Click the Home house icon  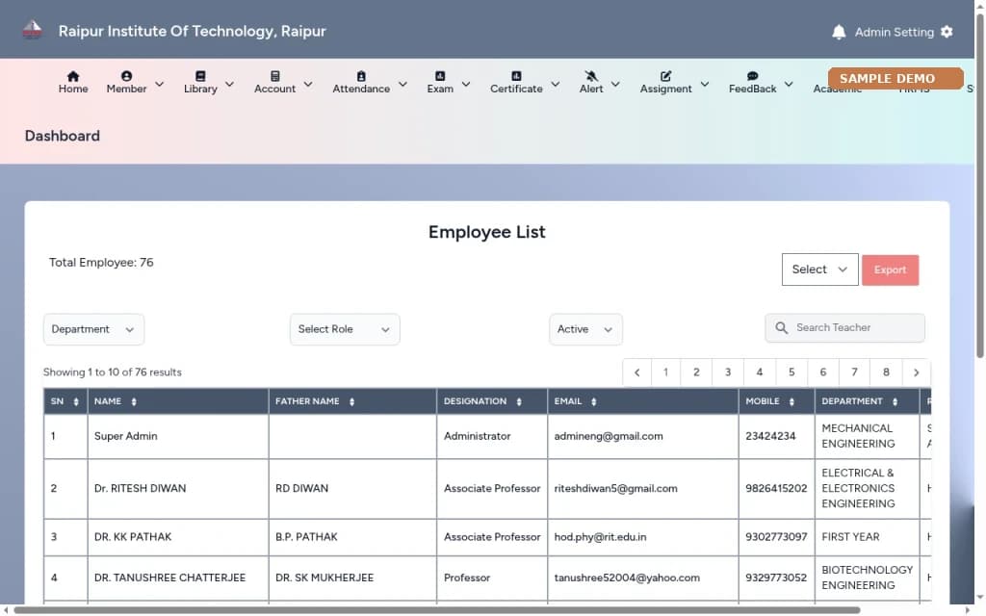[73, 76]
